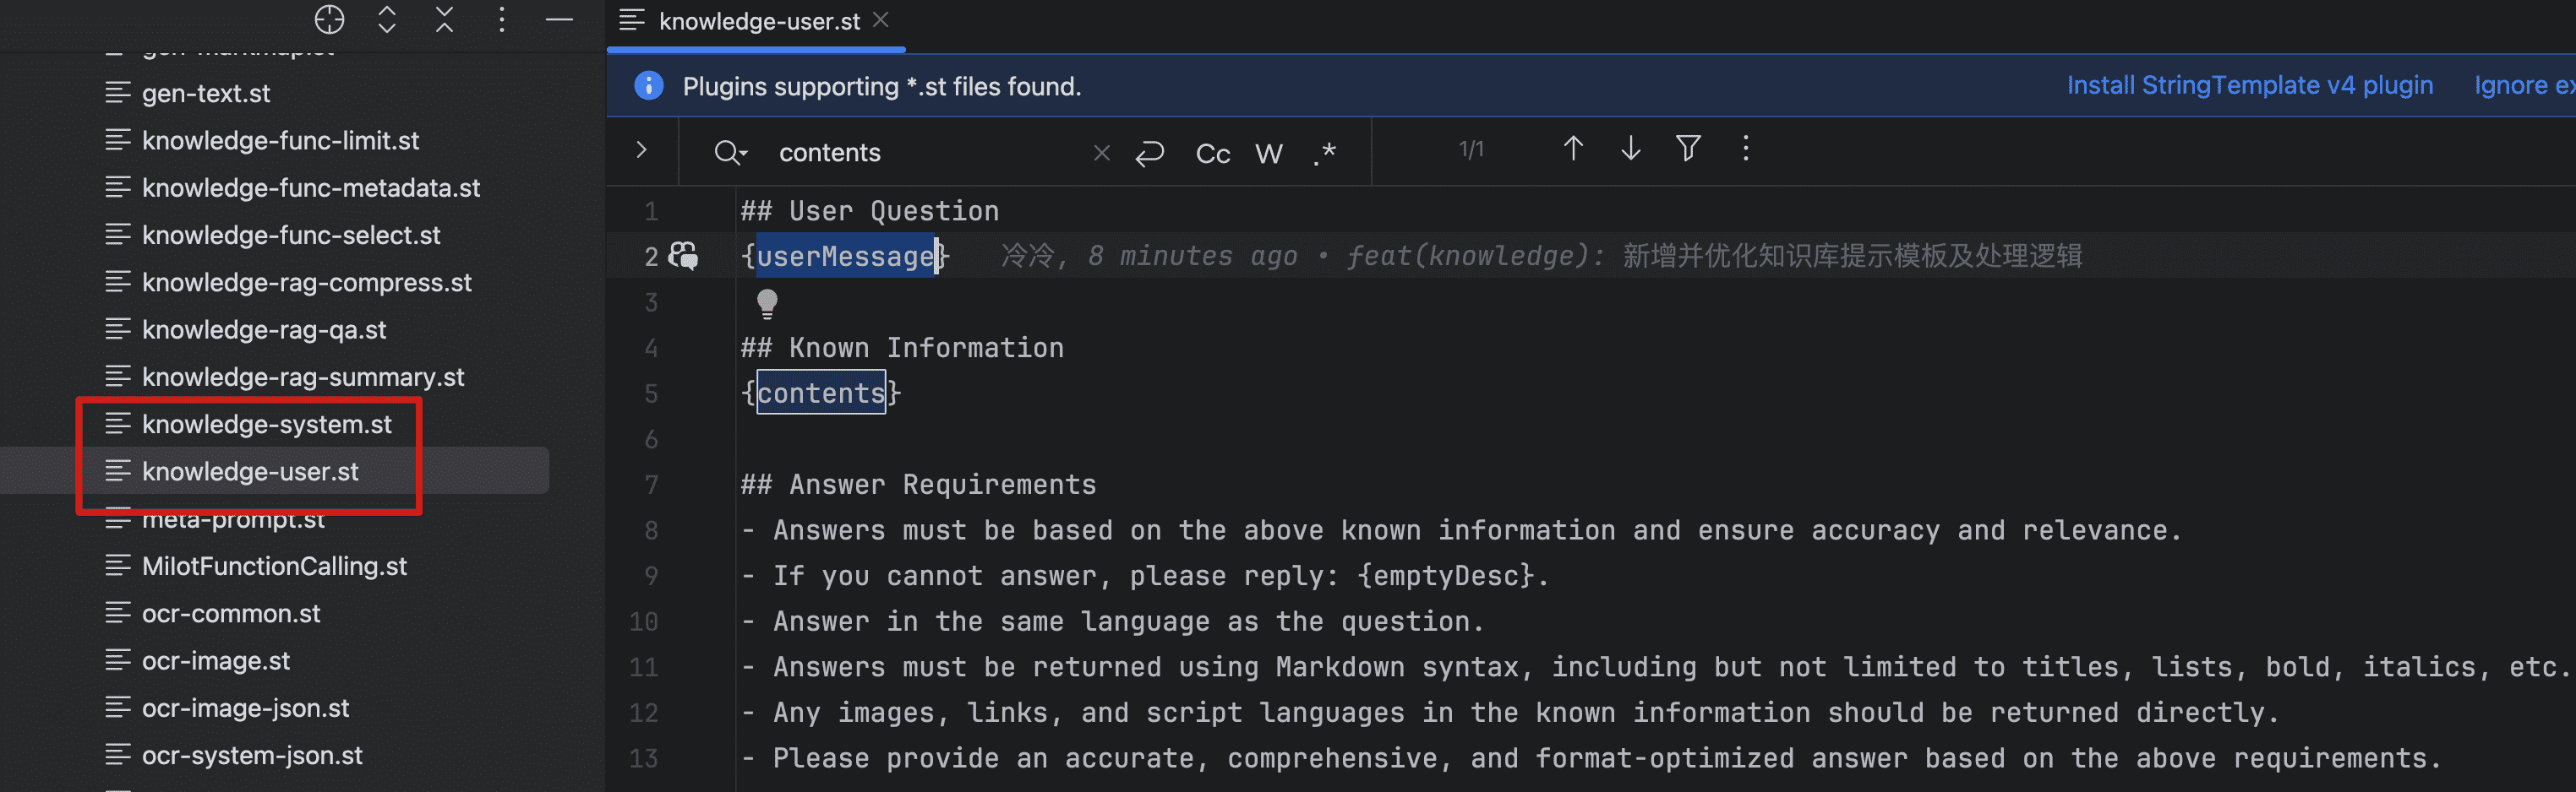Click the locate opened file crosshair icon
The image size is (2576, 792).
click(329, 19)
